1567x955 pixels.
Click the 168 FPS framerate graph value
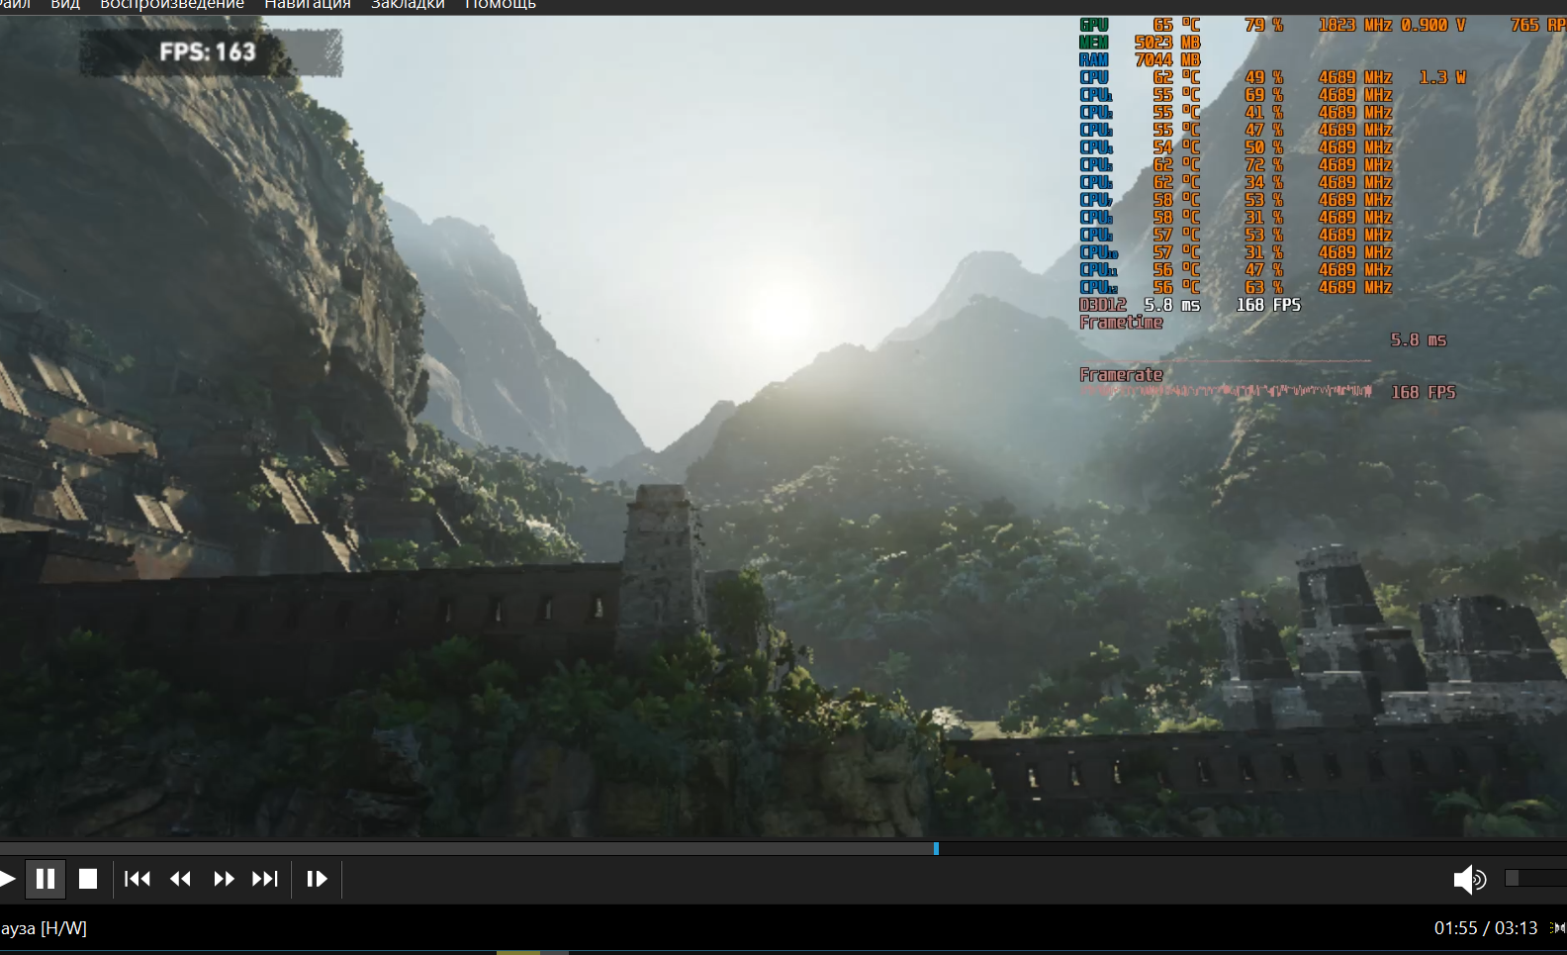(x=1424, y=393)
